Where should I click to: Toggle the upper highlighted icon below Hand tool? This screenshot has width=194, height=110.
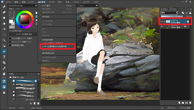pyautogui.click(x=4, y=81)
